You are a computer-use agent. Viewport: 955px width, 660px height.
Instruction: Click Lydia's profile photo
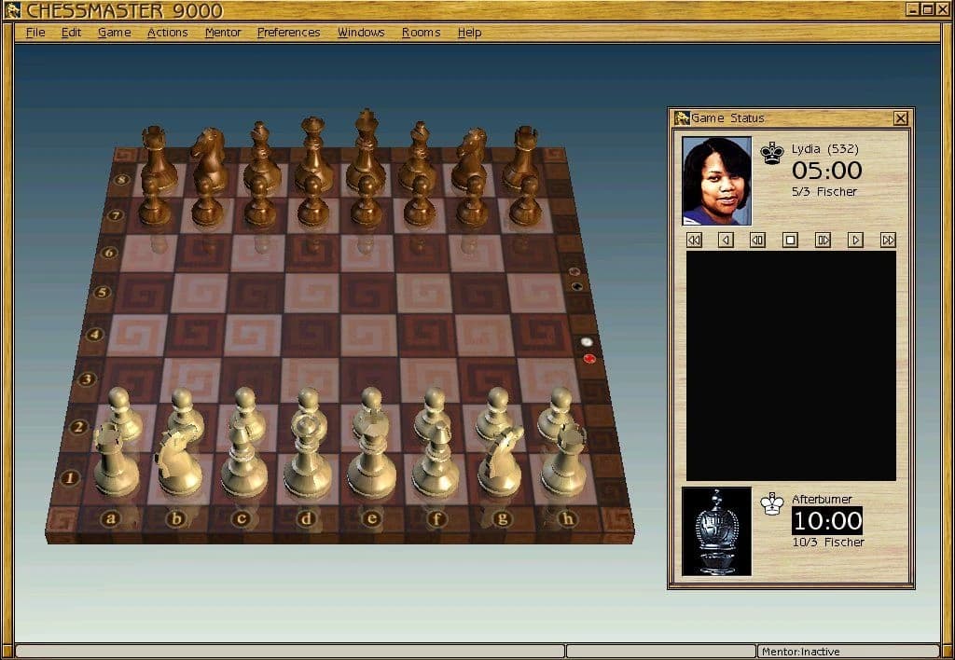(715, 179)
